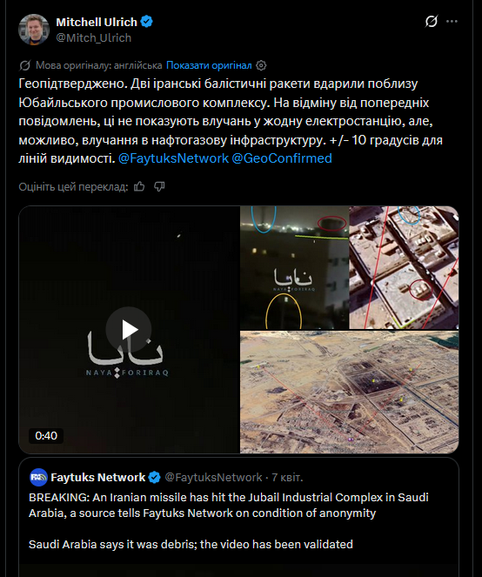Open the @FaytuksNetwork mention
The width and height of the screenshot is (482, 577).
coord(173,158)
